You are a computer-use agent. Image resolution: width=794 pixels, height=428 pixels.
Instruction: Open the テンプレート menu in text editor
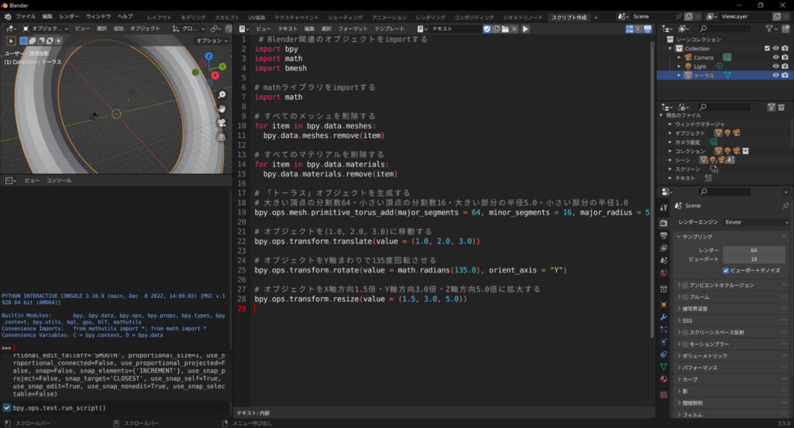click(x=390, y=29)
